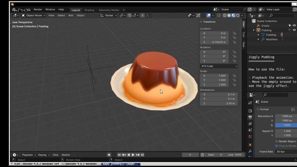Open the Render properties tab
The width and height of the screenshot is (297, 167).
[x=250, y=111]
